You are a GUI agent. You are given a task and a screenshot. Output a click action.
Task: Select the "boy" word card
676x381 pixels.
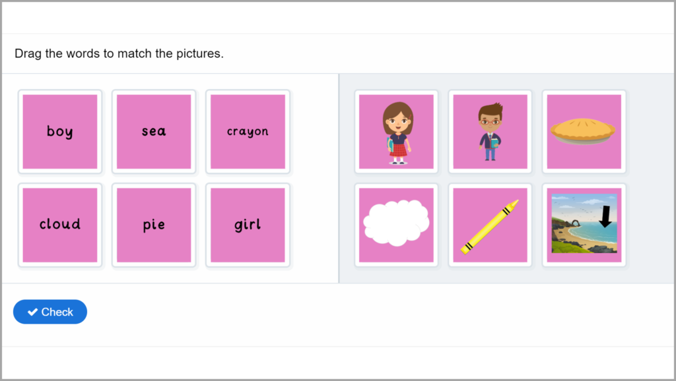[x=60, y=132]
